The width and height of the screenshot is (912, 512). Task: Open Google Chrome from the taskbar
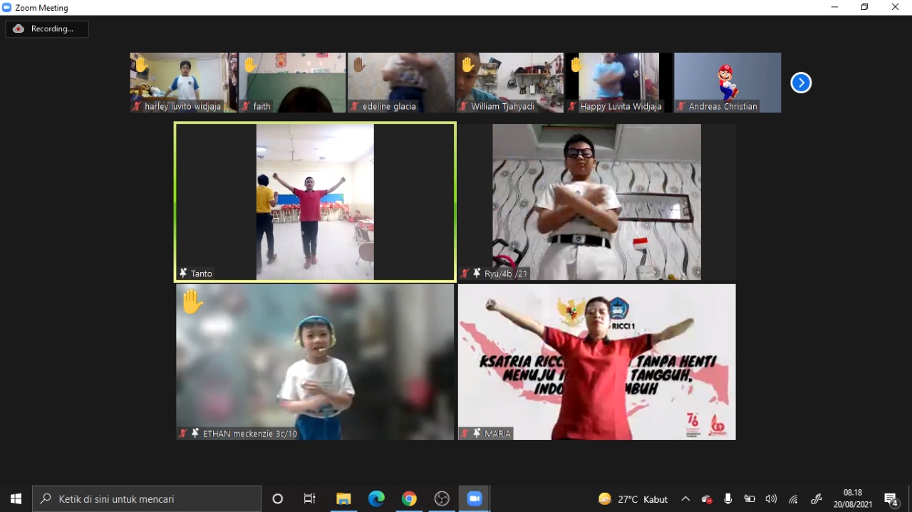click(409, 498)
